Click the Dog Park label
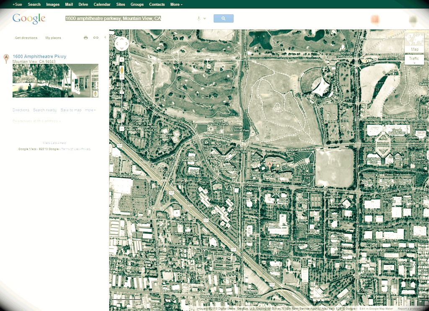The height and width of the screenshot is (311, 429). (x=367, y=64)
